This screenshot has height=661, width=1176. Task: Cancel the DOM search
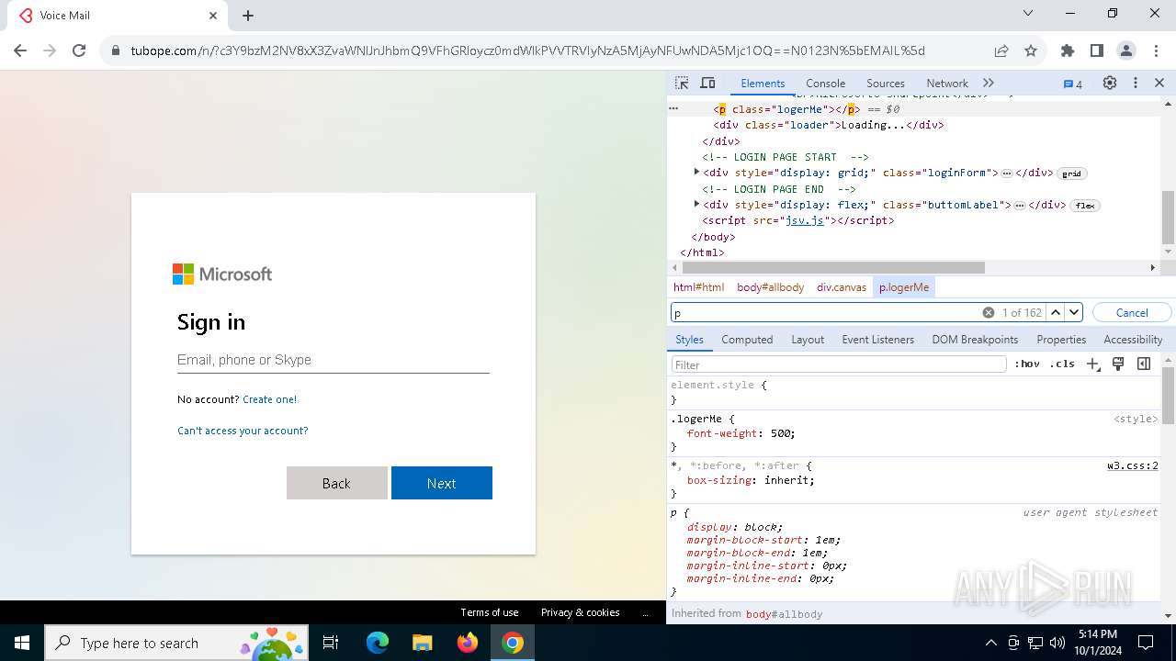1132,313
